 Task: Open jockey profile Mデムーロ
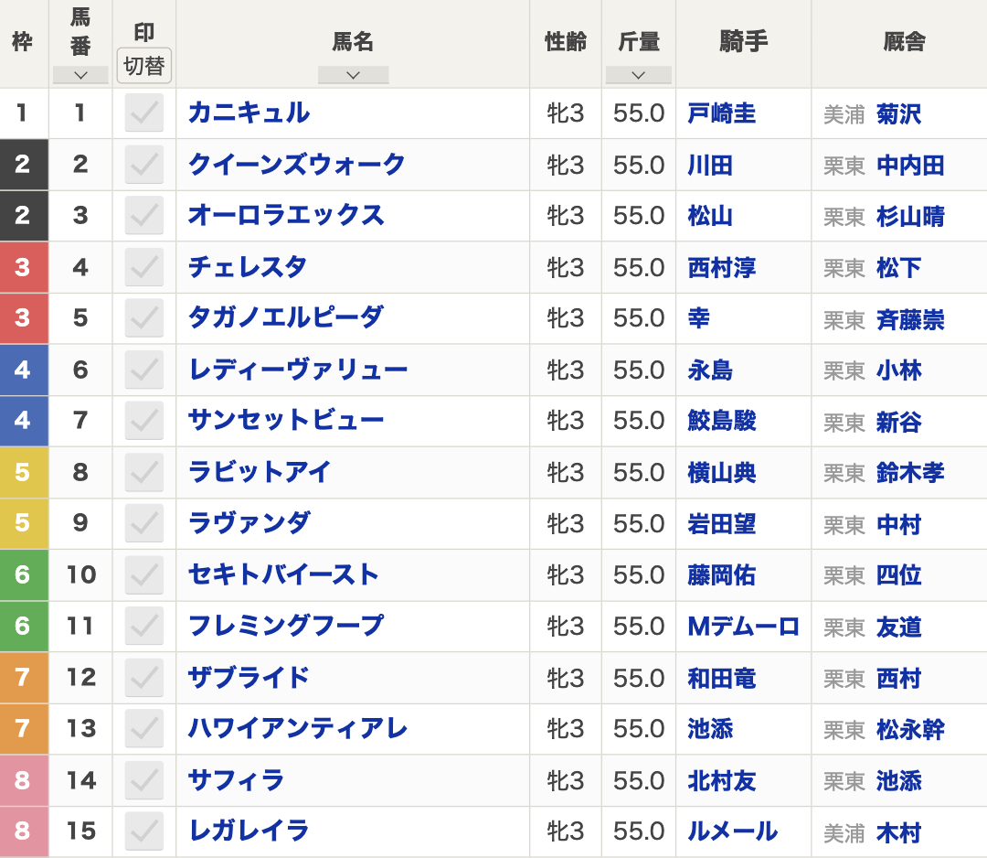click(x=743, y=627)
